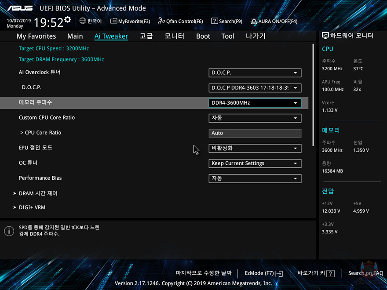Expand the DIGI+ VRM submenu
Viewport: 387px width, 290px height.
coord(29,207)
